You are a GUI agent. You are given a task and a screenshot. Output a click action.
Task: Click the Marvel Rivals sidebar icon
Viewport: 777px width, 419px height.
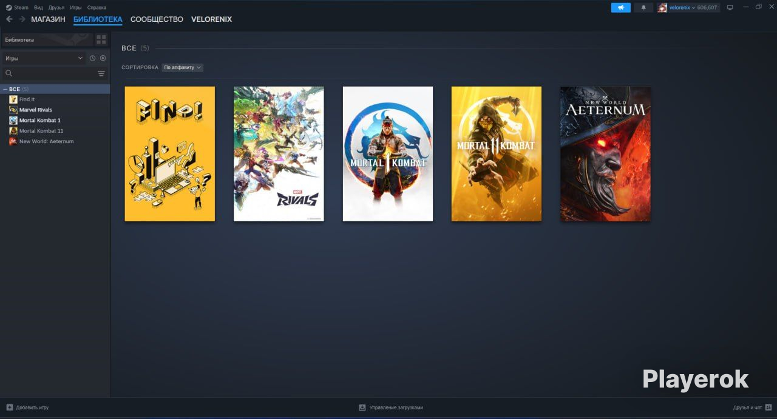point(13,110)
